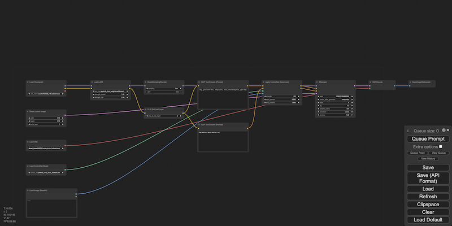Click the seed field in KSampler

(x=335, y=96)
